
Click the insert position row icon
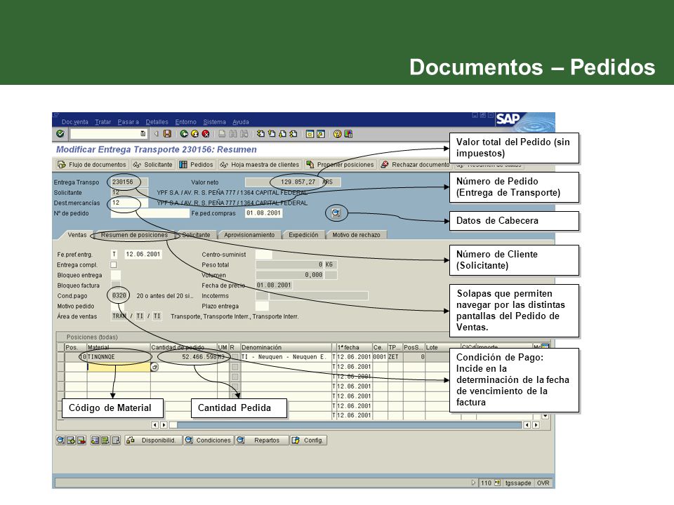click(71, 440)
